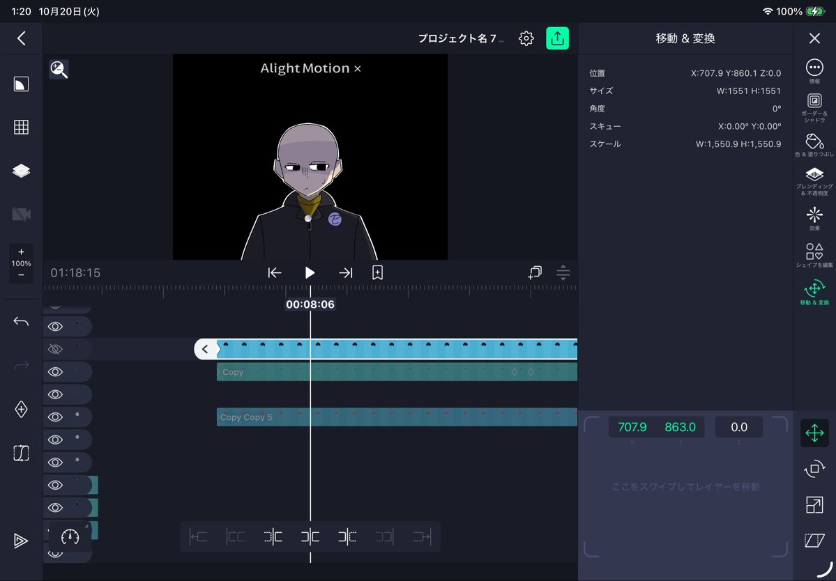Start full preview with bottom-left play icon

[x=21, y=541]
